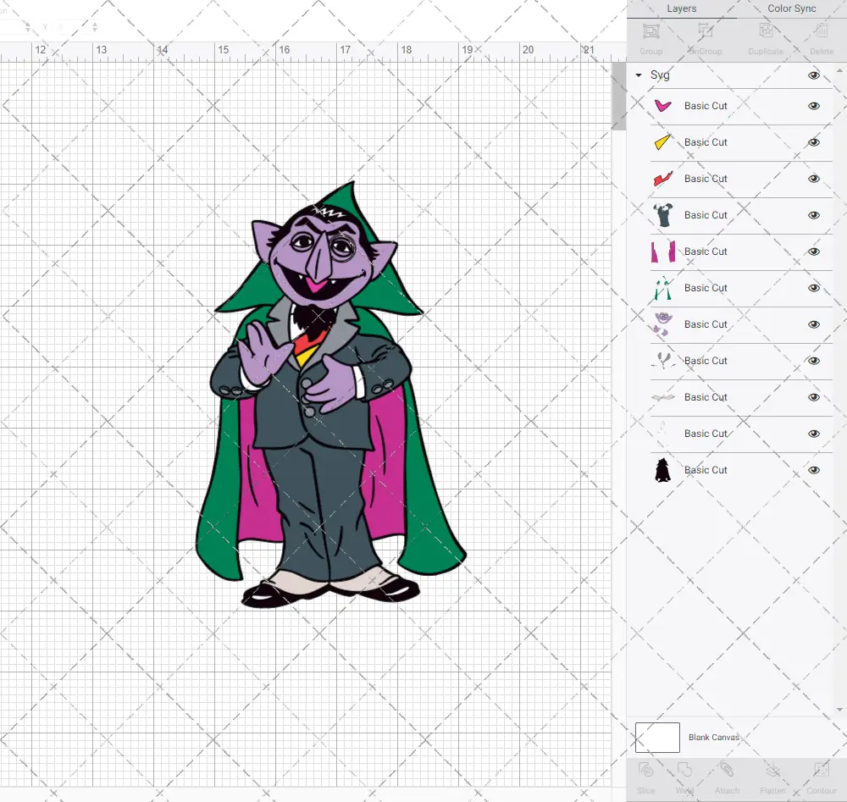Click the Weld tool icon
Screen dimensions: 847x802
684,770
